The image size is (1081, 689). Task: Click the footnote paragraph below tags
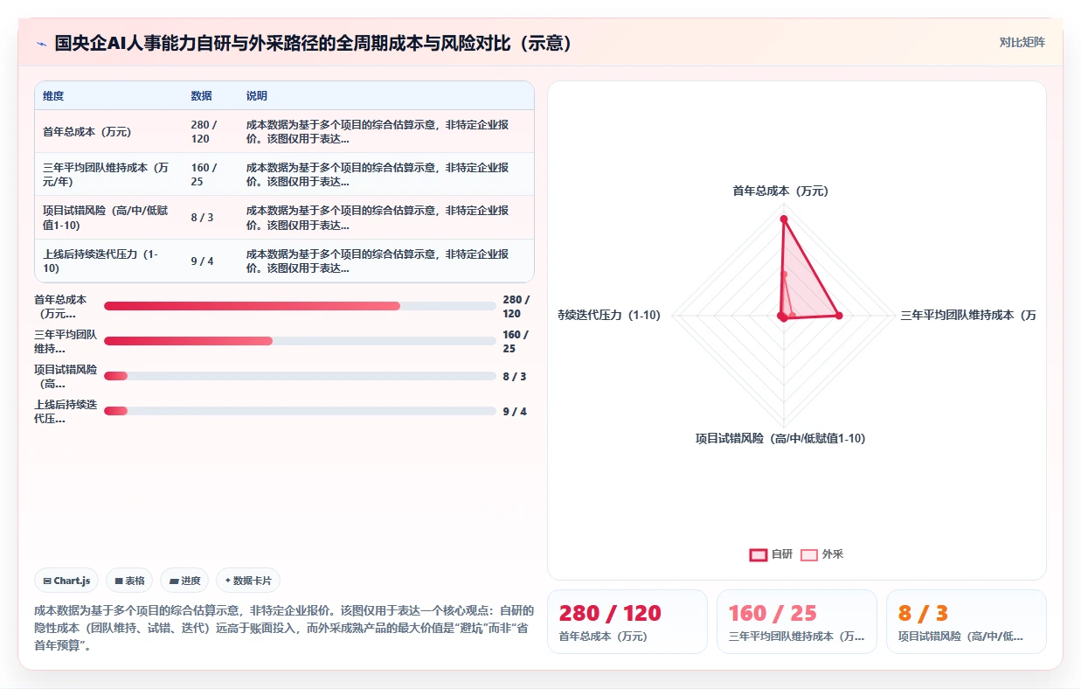283,628
